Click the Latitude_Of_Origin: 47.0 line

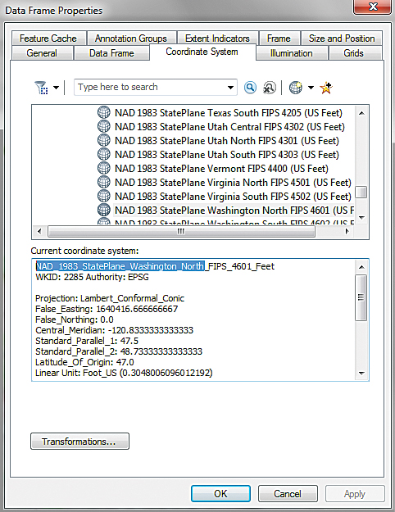coord(84,362)
